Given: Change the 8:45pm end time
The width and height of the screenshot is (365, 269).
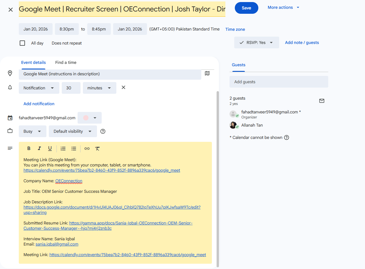Looking at the screenshot, I should pyautogui.click(x=99, y=29).
